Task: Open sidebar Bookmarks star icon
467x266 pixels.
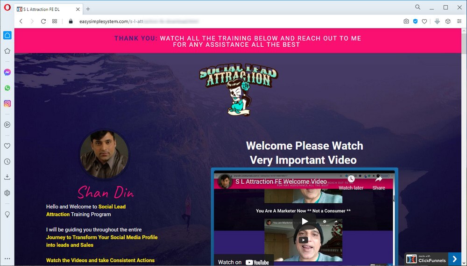Action: (x=7, y=51)
